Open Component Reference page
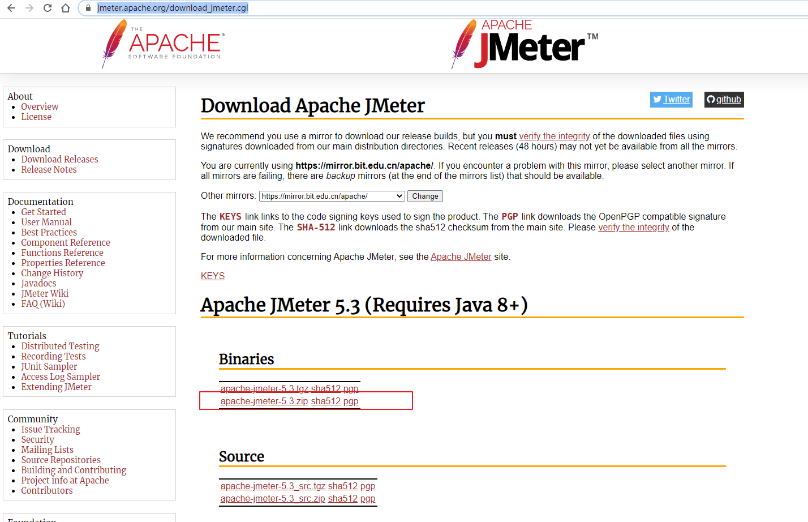 pyautogui.click(x=66, y=242)
